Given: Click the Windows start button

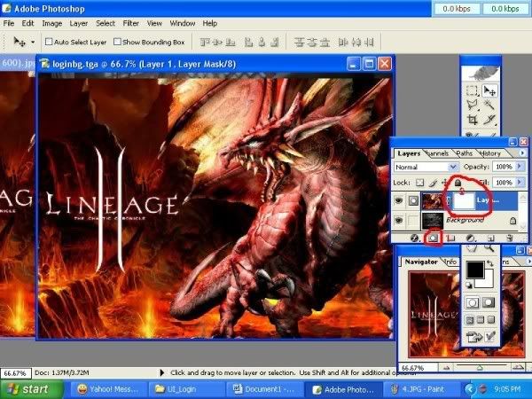Looking at the screenshot, I should point(30,389).
